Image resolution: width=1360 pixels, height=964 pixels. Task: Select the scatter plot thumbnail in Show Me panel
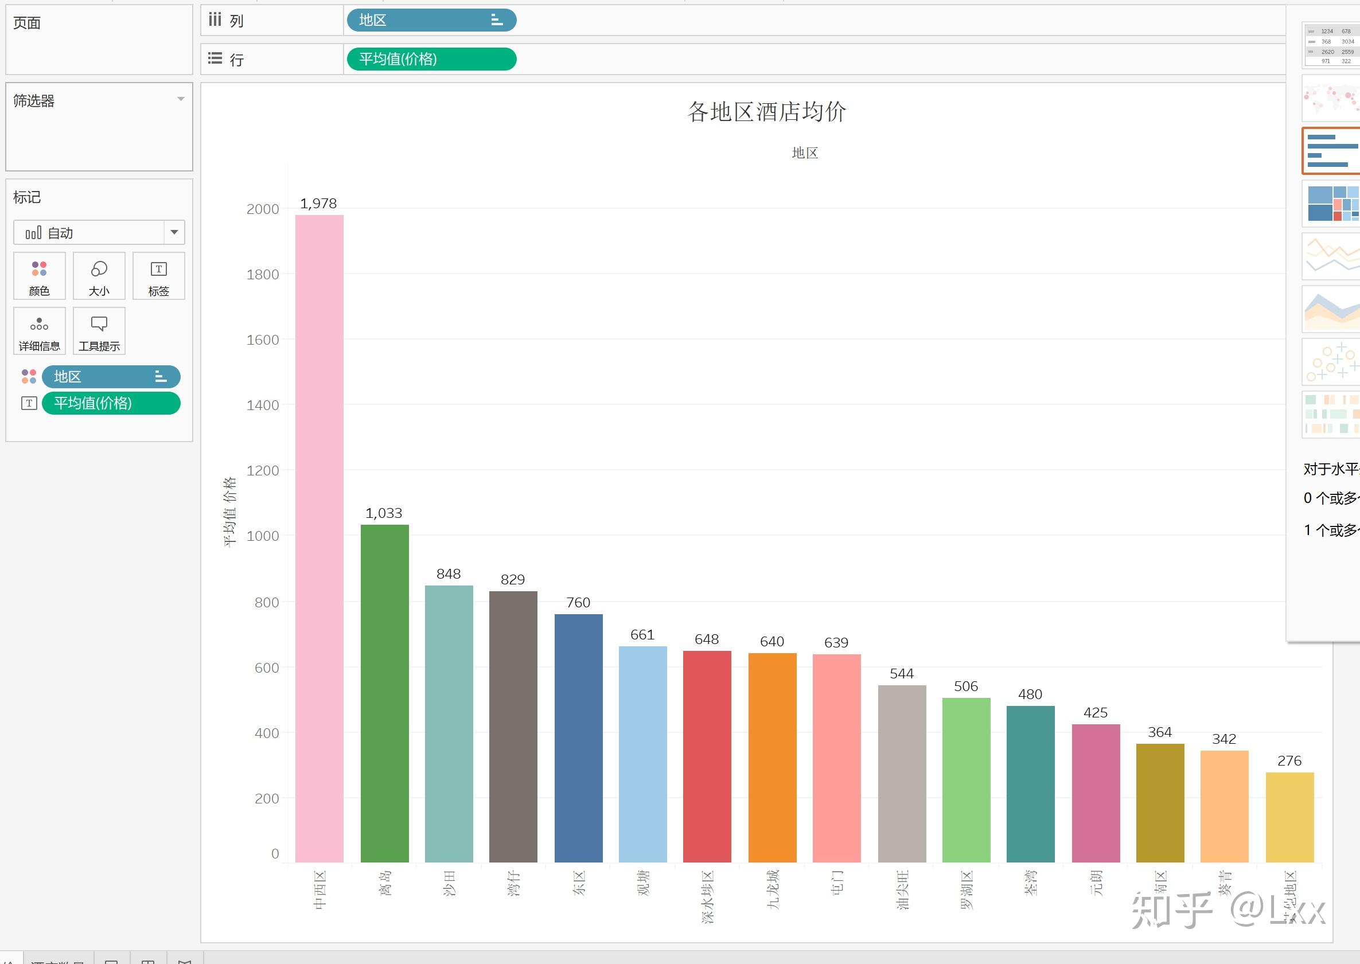1331,361
